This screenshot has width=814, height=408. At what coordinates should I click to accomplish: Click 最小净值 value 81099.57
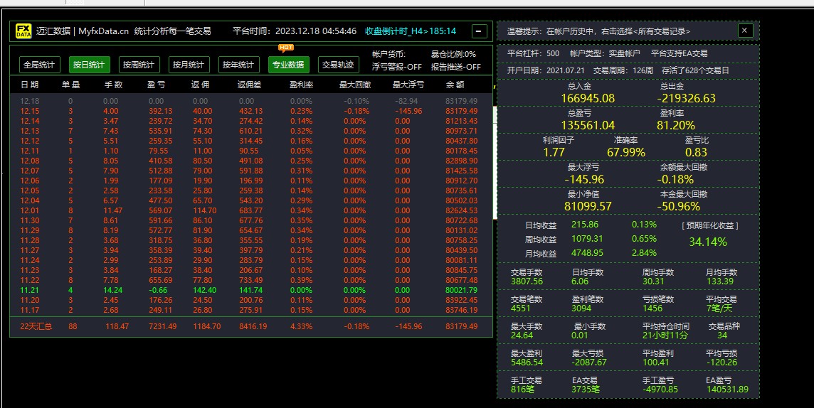(x=588, y=206)
